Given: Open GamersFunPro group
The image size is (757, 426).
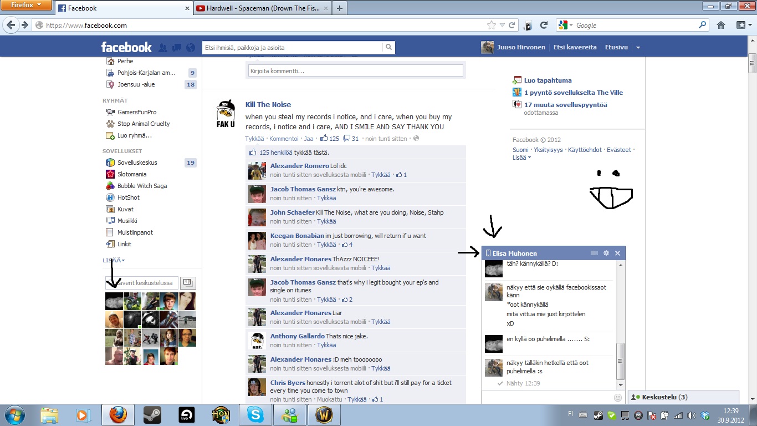Looking at the screenshot, I should point(137,112).
